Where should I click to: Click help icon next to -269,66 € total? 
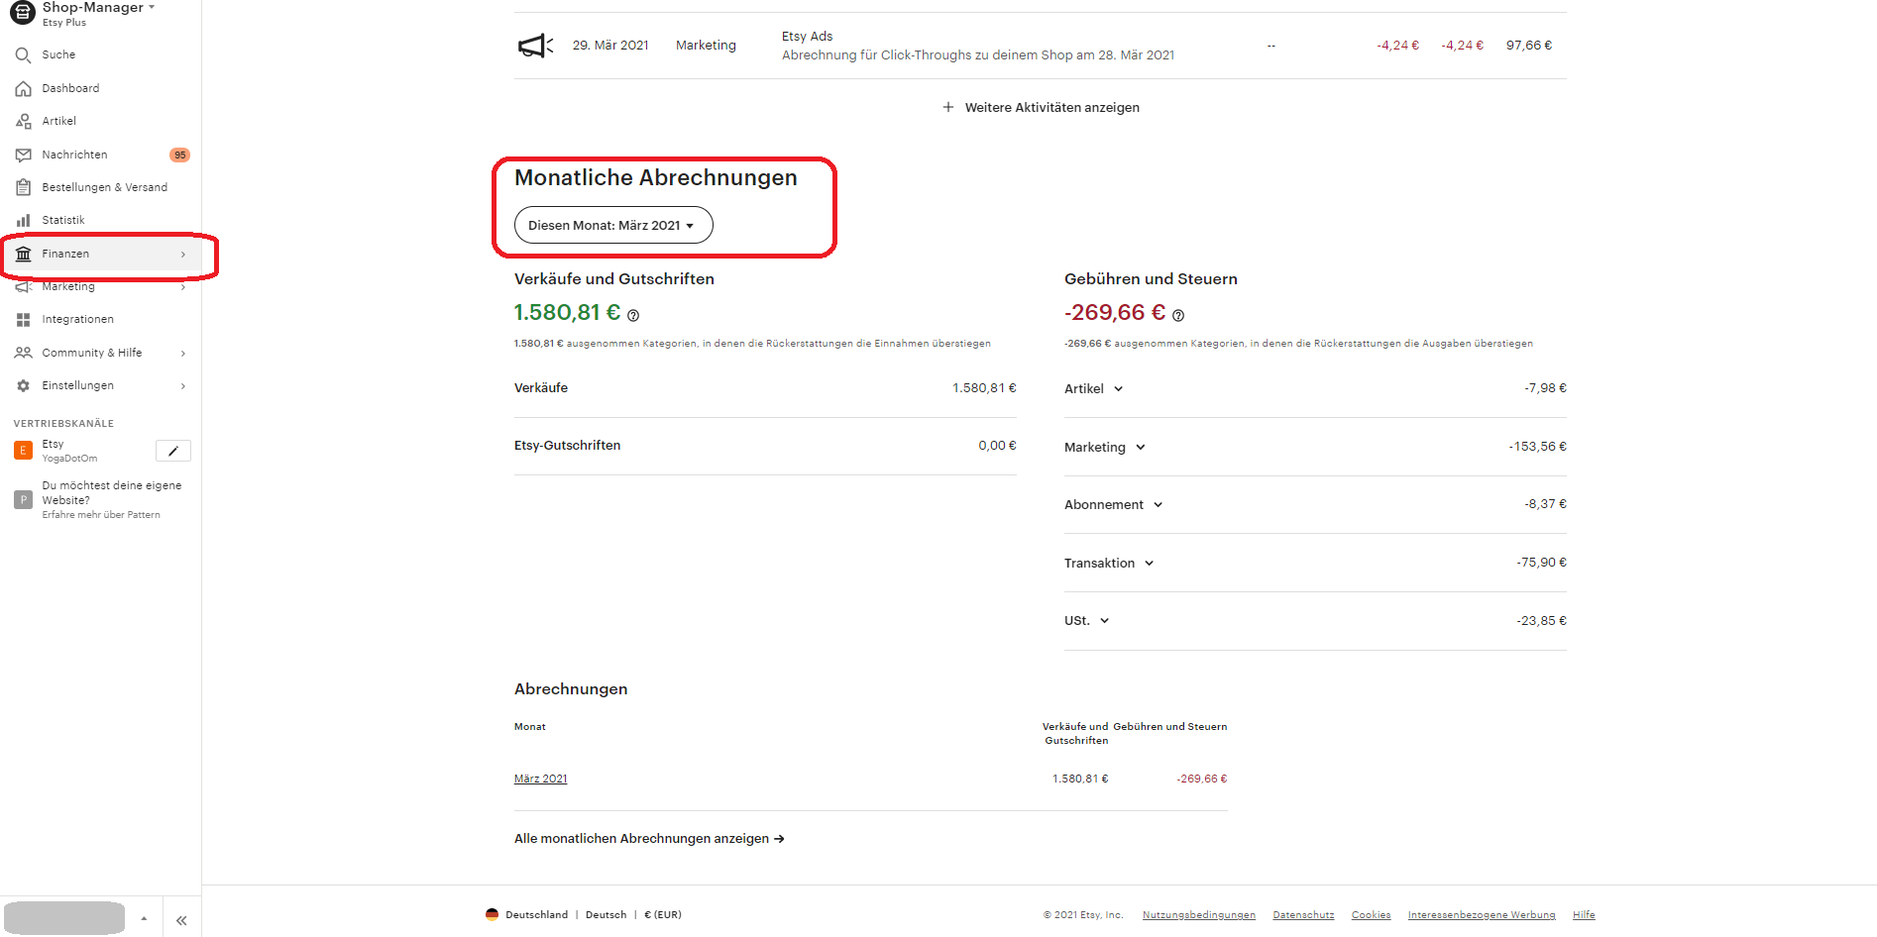pyautogui.click(x=1178, y=316)
